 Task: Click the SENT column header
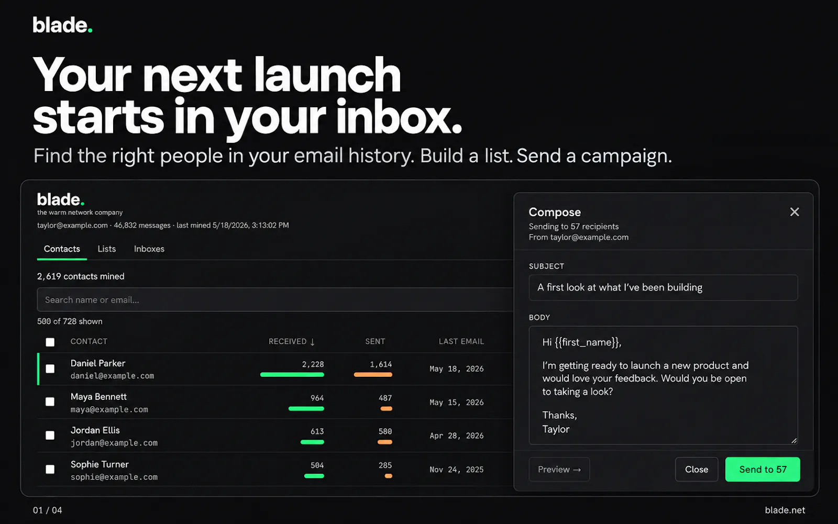point(375,341)
